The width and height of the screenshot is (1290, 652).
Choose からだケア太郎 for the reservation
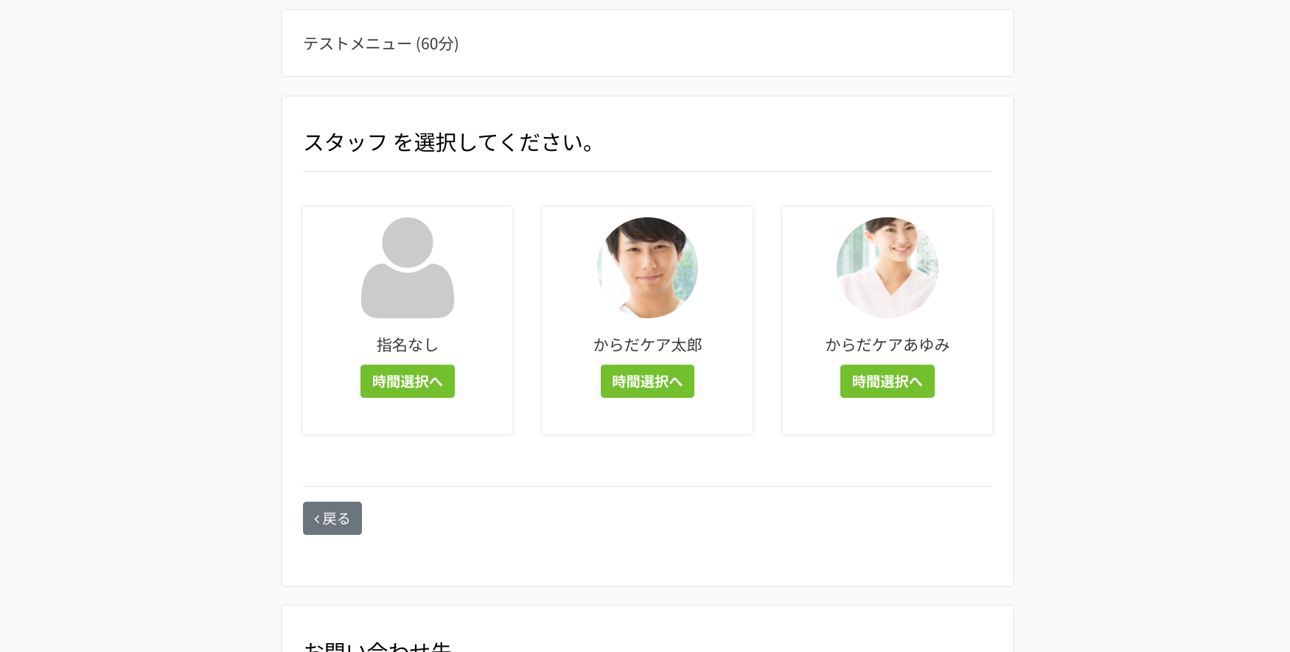tap(647, 381)
